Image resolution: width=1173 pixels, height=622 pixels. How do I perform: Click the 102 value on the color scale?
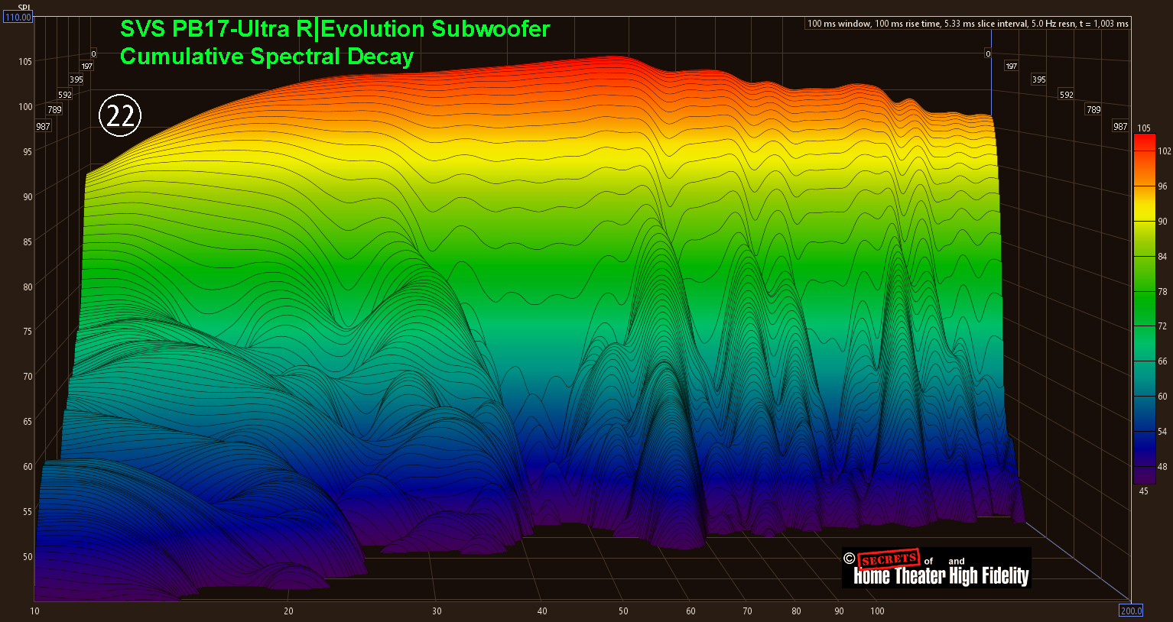click(1164, 151)
